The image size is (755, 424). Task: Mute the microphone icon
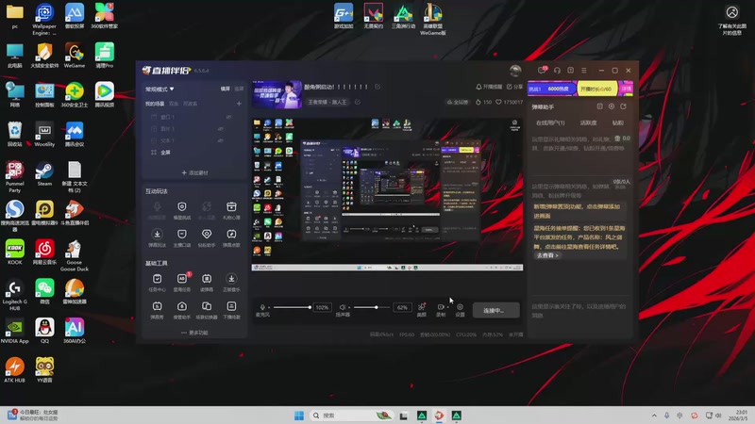coord(262,307)
